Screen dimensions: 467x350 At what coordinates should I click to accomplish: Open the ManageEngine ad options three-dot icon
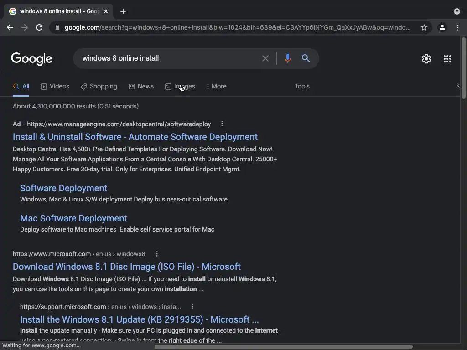point(222,124)
